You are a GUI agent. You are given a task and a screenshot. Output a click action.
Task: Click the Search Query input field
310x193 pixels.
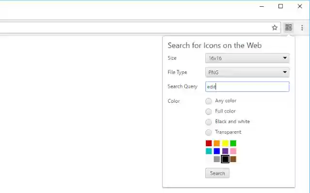[x=248, y=87]
